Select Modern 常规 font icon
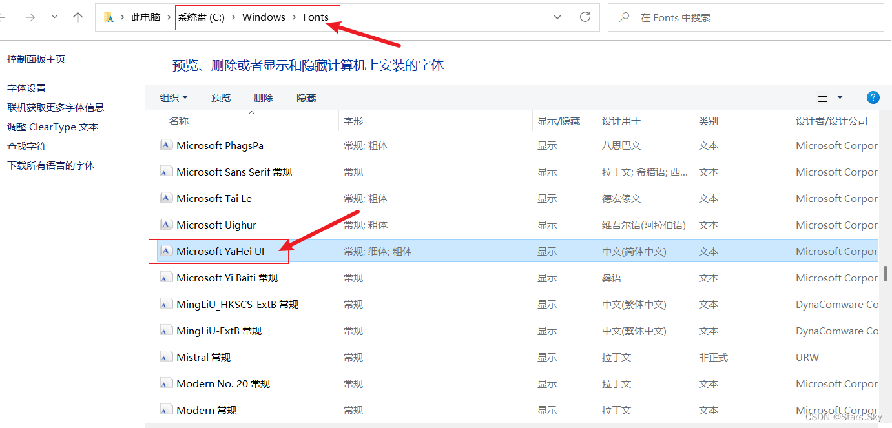The width and height of the screenshot is (892, 428). (x=166, y=410)
